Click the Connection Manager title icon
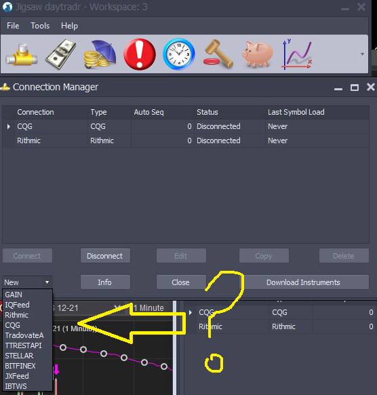 (x=5, y=87)
